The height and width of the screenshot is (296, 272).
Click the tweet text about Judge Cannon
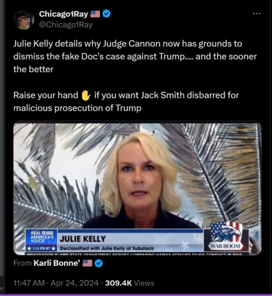pyautogui.click(x=135, y=56)
